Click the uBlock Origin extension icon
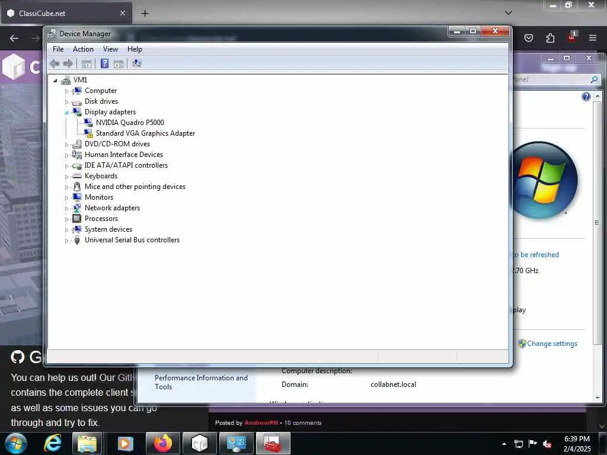This screenshot has height=455, width=607. point(572,37)
